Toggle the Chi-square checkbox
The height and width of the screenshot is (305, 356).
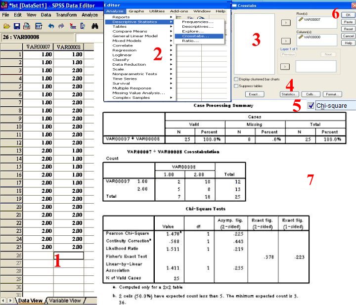coord(311,105)
